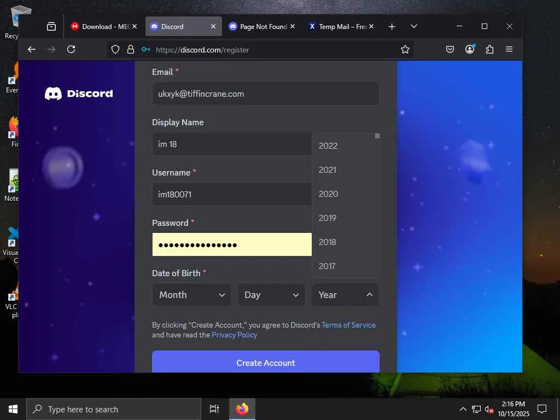Image resolution: width=560 pixels, height=420 pixels.
Task: Collapse the Year dropdown
Action: [346, 295]
